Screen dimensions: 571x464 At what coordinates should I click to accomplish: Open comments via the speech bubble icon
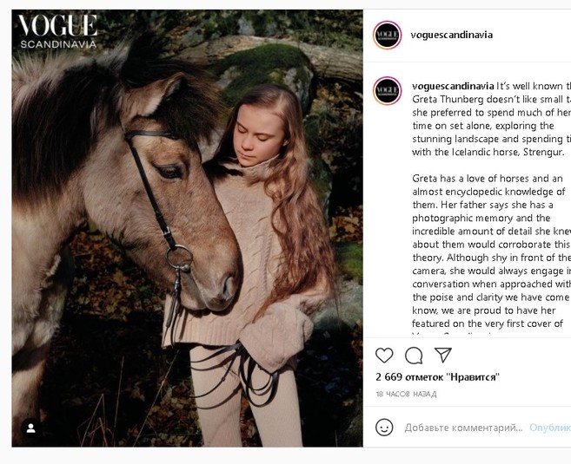tap(414, 355)
